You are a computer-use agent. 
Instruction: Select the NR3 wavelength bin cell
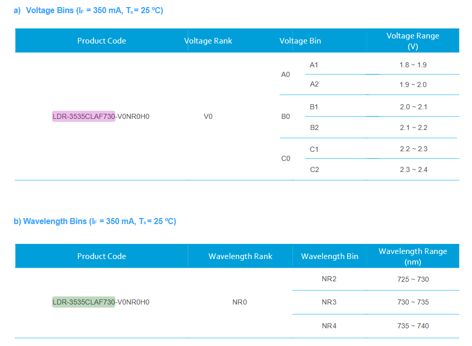[x=329, y=302]
